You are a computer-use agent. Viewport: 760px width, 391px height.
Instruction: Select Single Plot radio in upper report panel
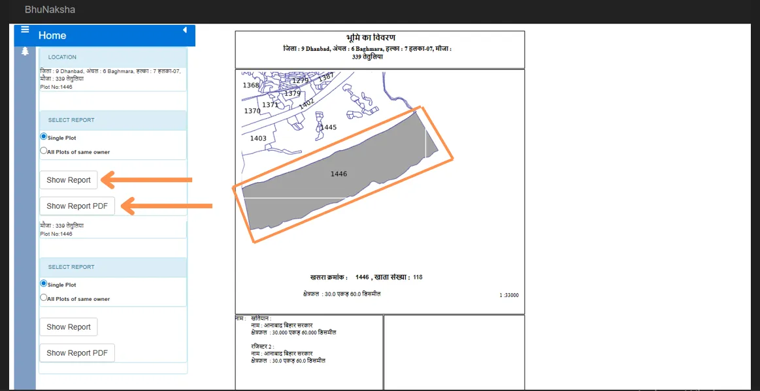tap(44, 137)
